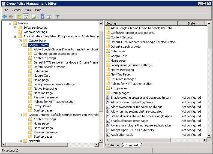Select Content Settings under Google Chrome in the tree
Screen dimensions: 213x154
45,58
